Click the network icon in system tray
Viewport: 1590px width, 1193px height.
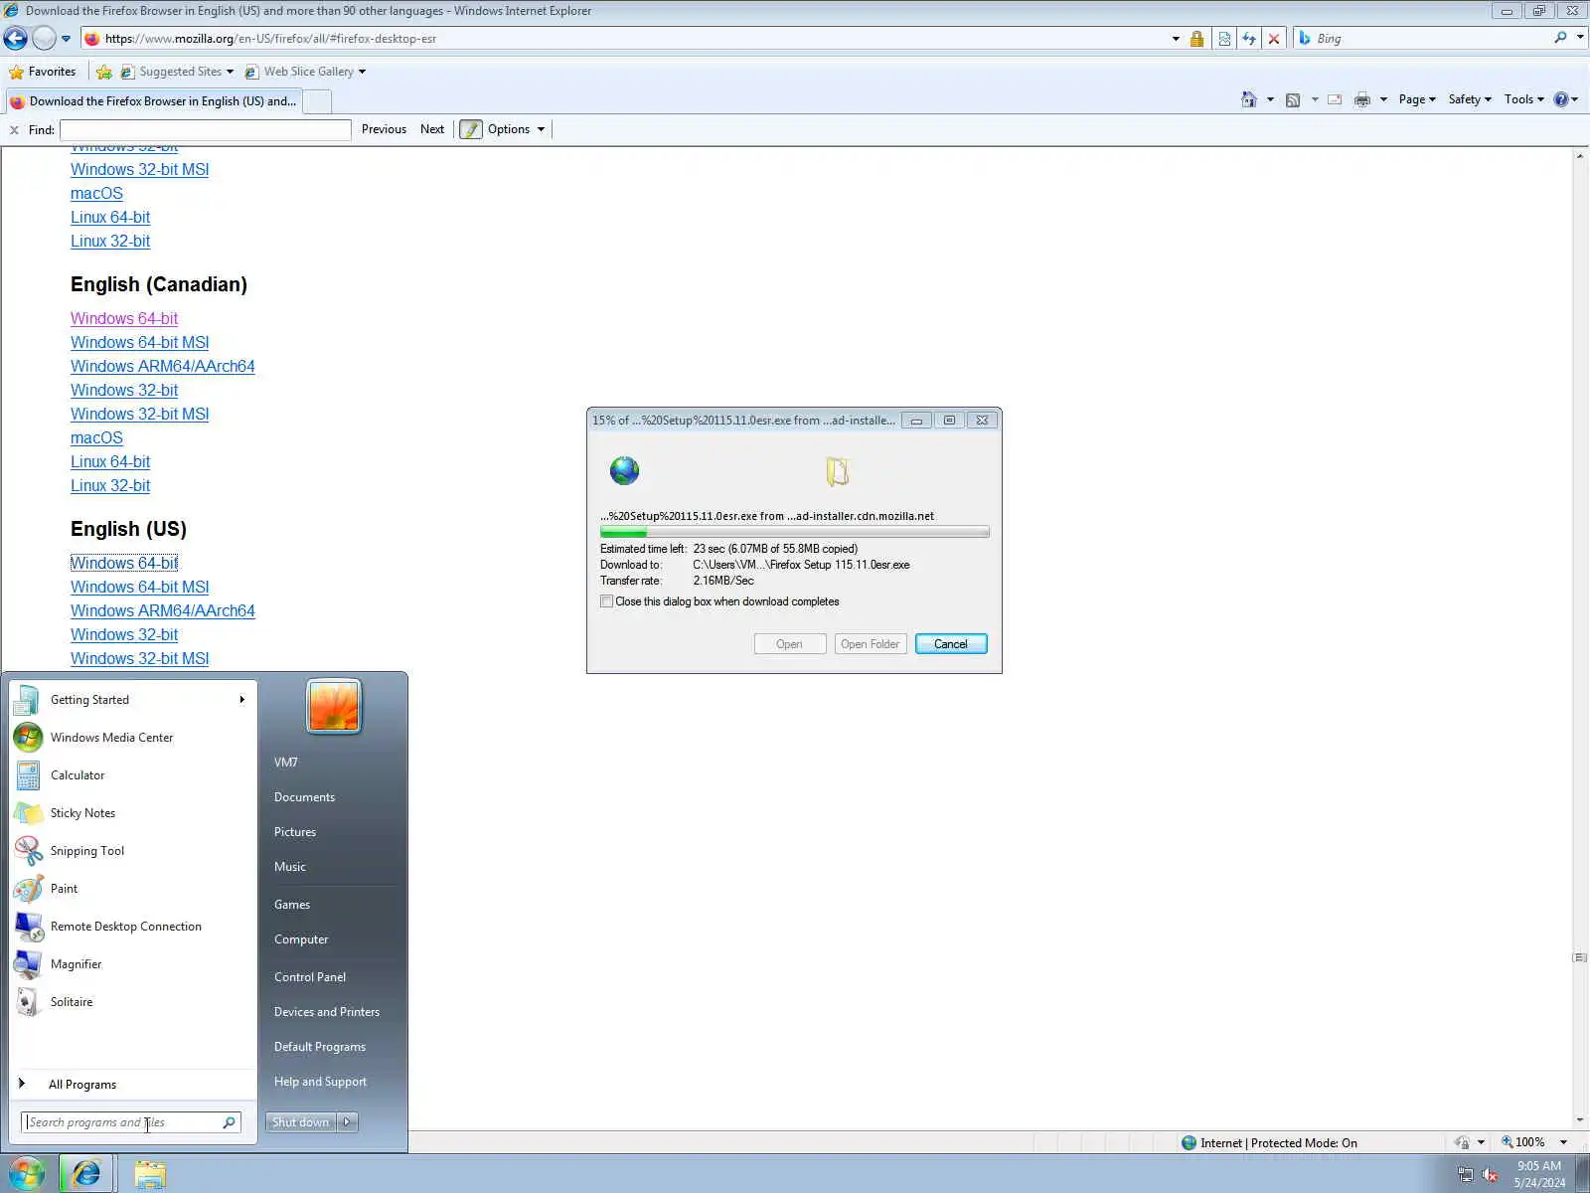pos(1466,1175)
